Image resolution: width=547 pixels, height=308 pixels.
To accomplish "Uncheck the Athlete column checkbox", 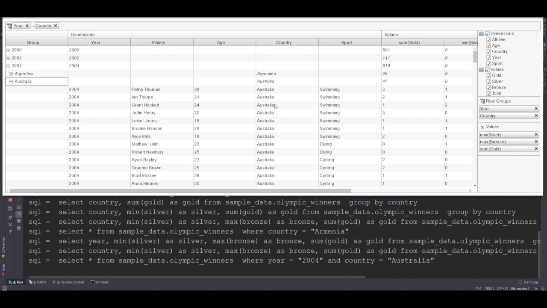I will pos(489,39).
